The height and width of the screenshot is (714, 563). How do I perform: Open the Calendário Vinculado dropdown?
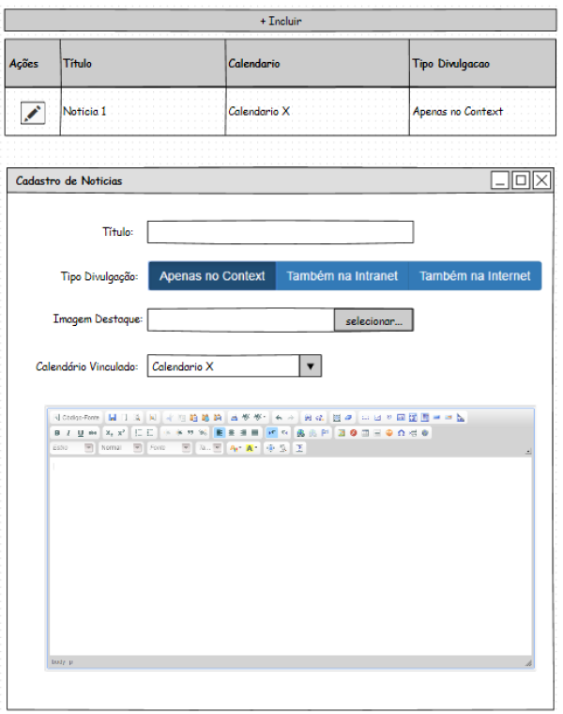pos(311,366)
